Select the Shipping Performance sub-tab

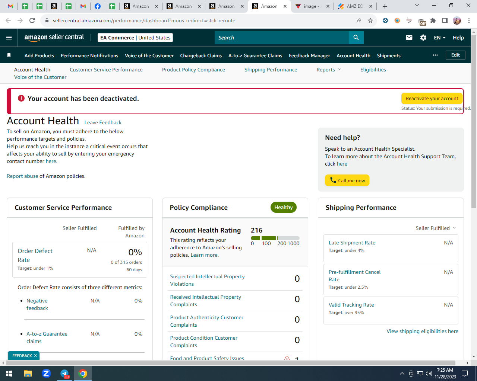pyautogui.click(x=271, y=70)
